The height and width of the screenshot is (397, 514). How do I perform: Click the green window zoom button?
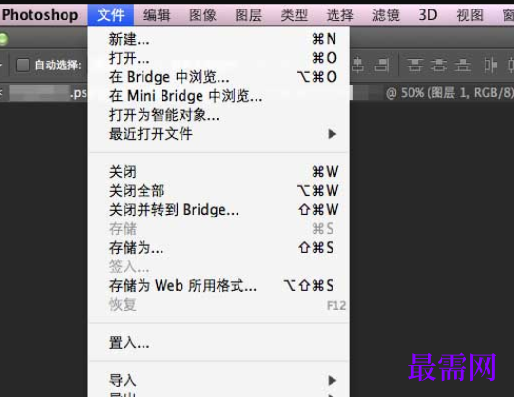pyautogui.click(x=3, y=39)
